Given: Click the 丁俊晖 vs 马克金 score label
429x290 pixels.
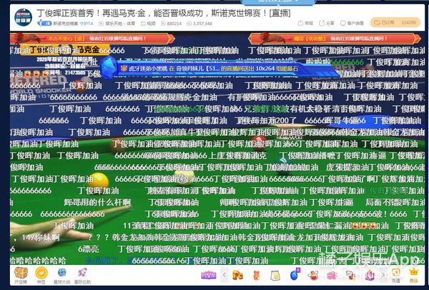Looking at the screenshot, I should click(x=64, y=50).
